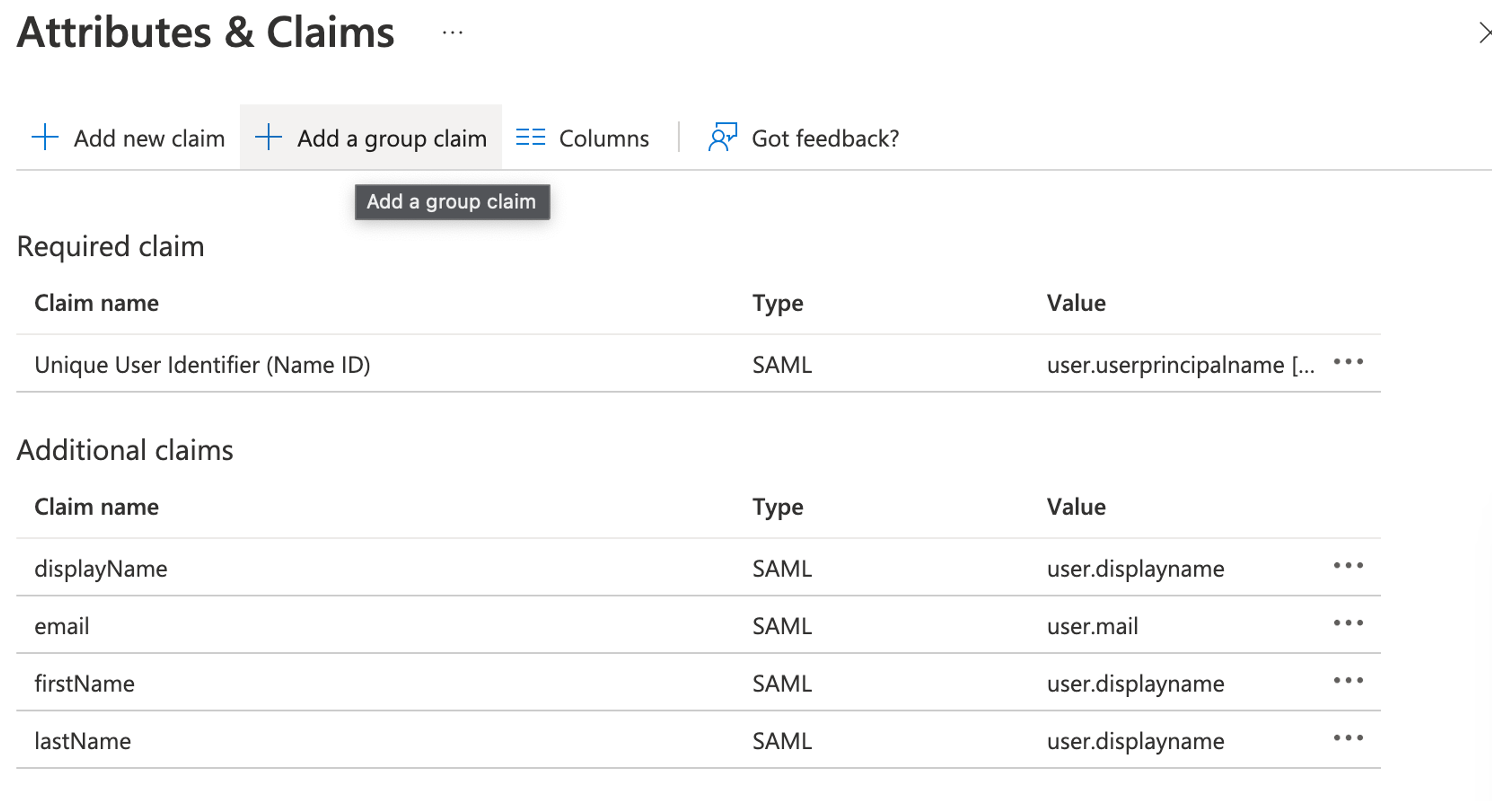
Task: Click the plus icon for Add new claim
Action: [45, 137]
